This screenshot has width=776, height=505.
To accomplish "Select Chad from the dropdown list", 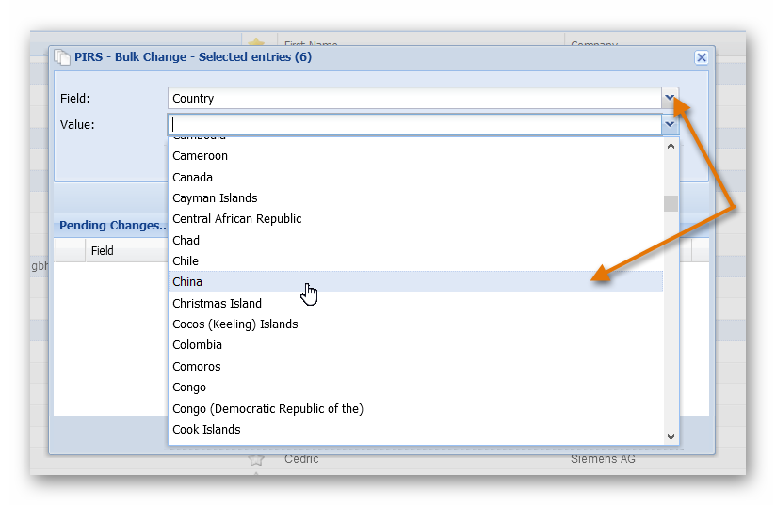I will [186, 240].
